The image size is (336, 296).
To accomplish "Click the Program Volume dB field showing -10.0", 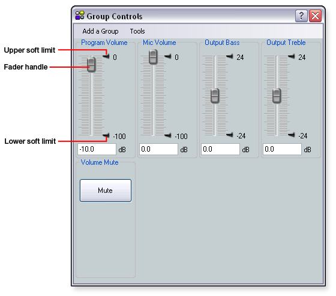I will coord(97,149).
